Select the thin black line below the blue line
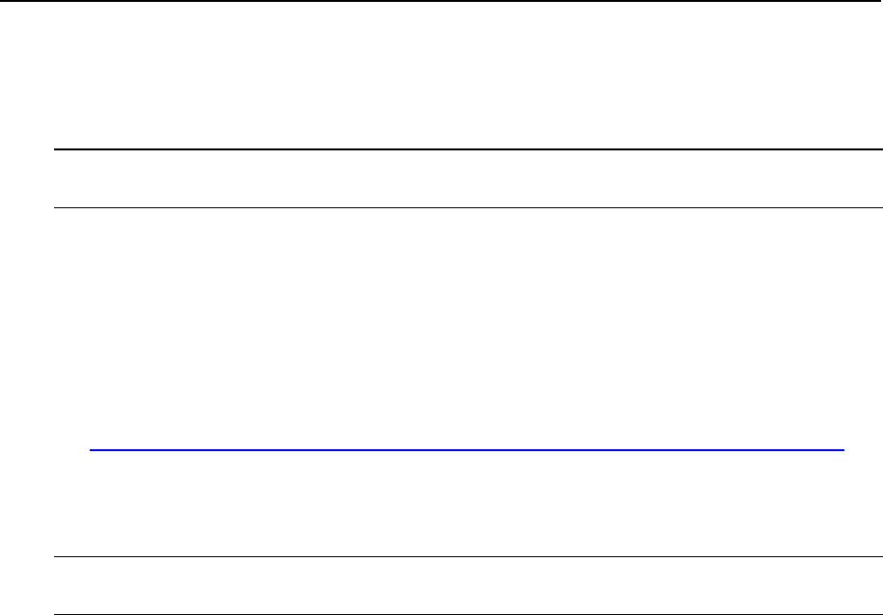The width and height of the screenshot is (883, 615). pyautogui.click(x=468, y=556)
